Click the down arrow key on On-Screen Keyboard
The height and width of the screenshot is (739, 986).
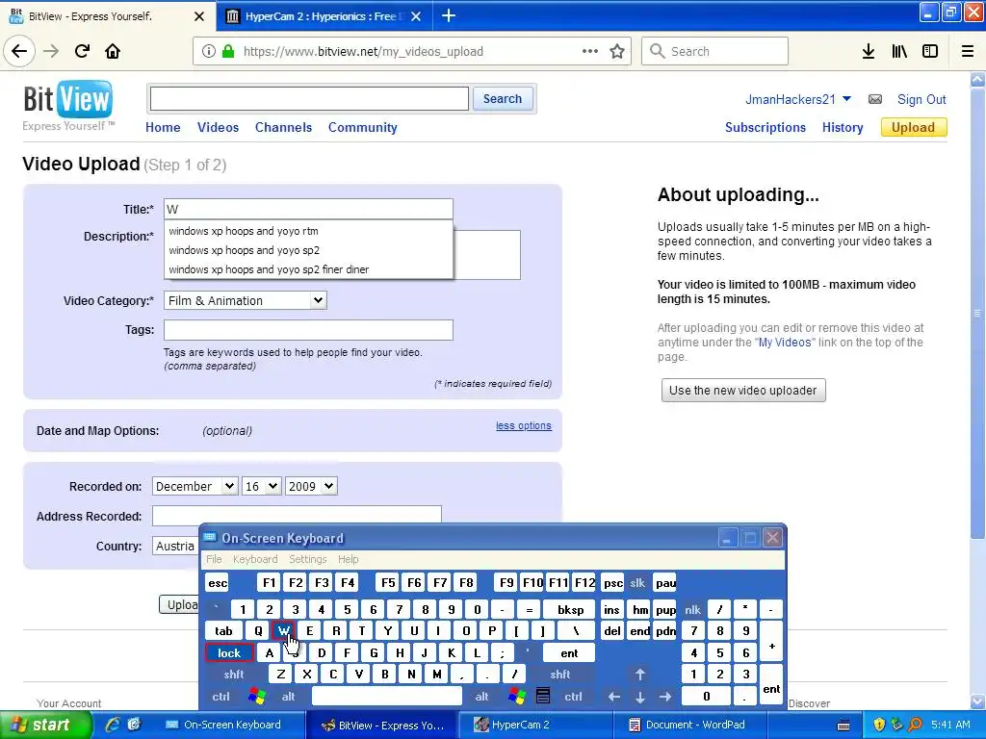coord(640,697)
